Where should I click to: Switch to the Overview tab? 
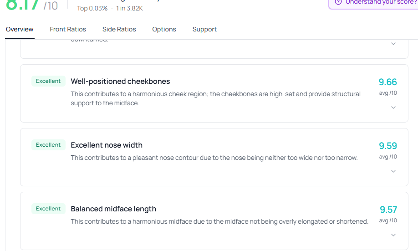[20, 29]
